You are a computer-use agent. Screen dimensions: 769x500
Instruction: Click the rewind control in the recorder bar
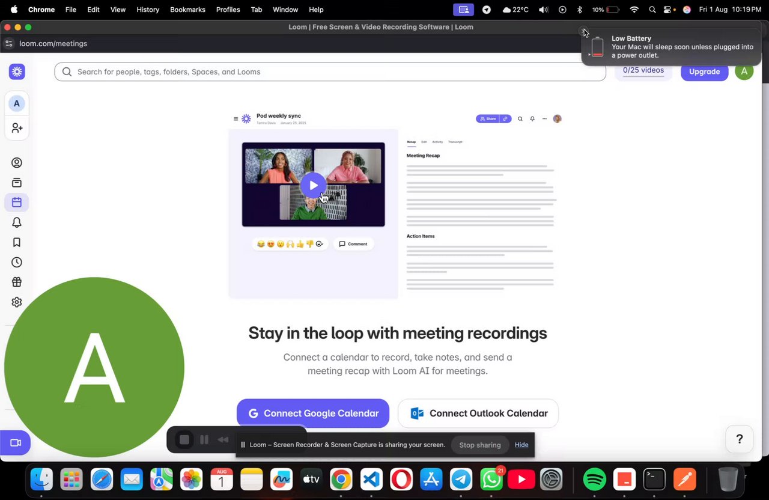click(223, 440)
